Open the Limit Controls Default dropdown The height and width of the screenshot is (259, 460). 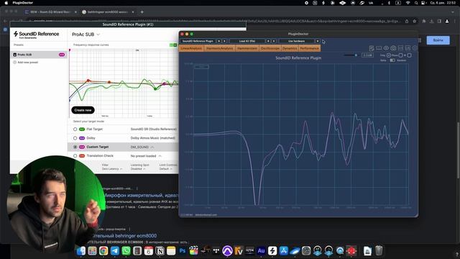pos(166,169)
